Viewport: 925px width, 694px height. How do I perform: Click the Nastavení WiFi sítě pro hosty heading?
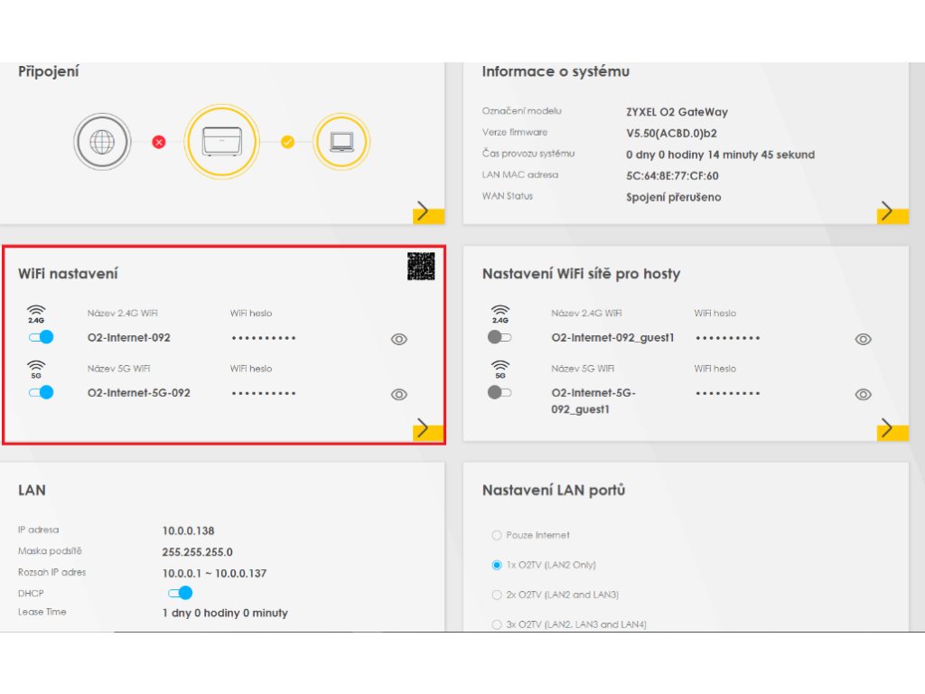(x=581, y=274)
